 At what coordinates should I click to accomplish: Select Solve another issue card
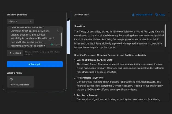[x=20, y=82]
